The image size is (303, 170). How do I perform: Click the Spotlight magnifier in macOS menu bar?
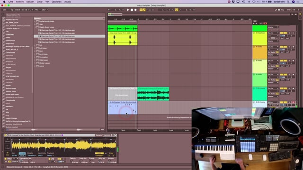(x=288, y=2)
